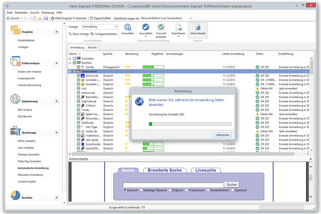Screen dimensions: 321x214
Task: Uncheck the achsoo.de checkbox
Action: pos(79,75)
